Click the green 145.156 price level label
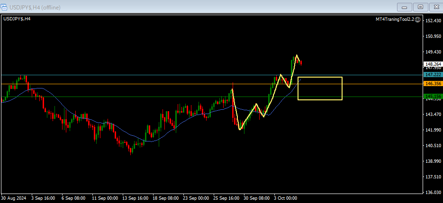Screen dimensions: 443x203 click(x=433, y=97)
